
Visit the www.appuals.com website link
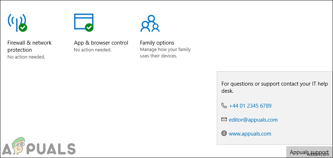tap(250, 134)
